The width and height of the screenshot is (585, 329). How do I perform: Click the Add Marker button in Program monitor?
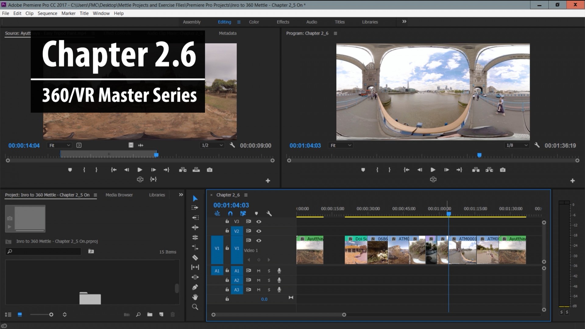(x=363, y=170)
